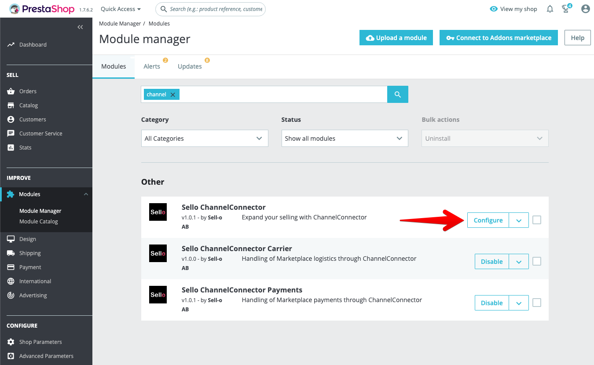Click Upload a module button

click(396, 38)
